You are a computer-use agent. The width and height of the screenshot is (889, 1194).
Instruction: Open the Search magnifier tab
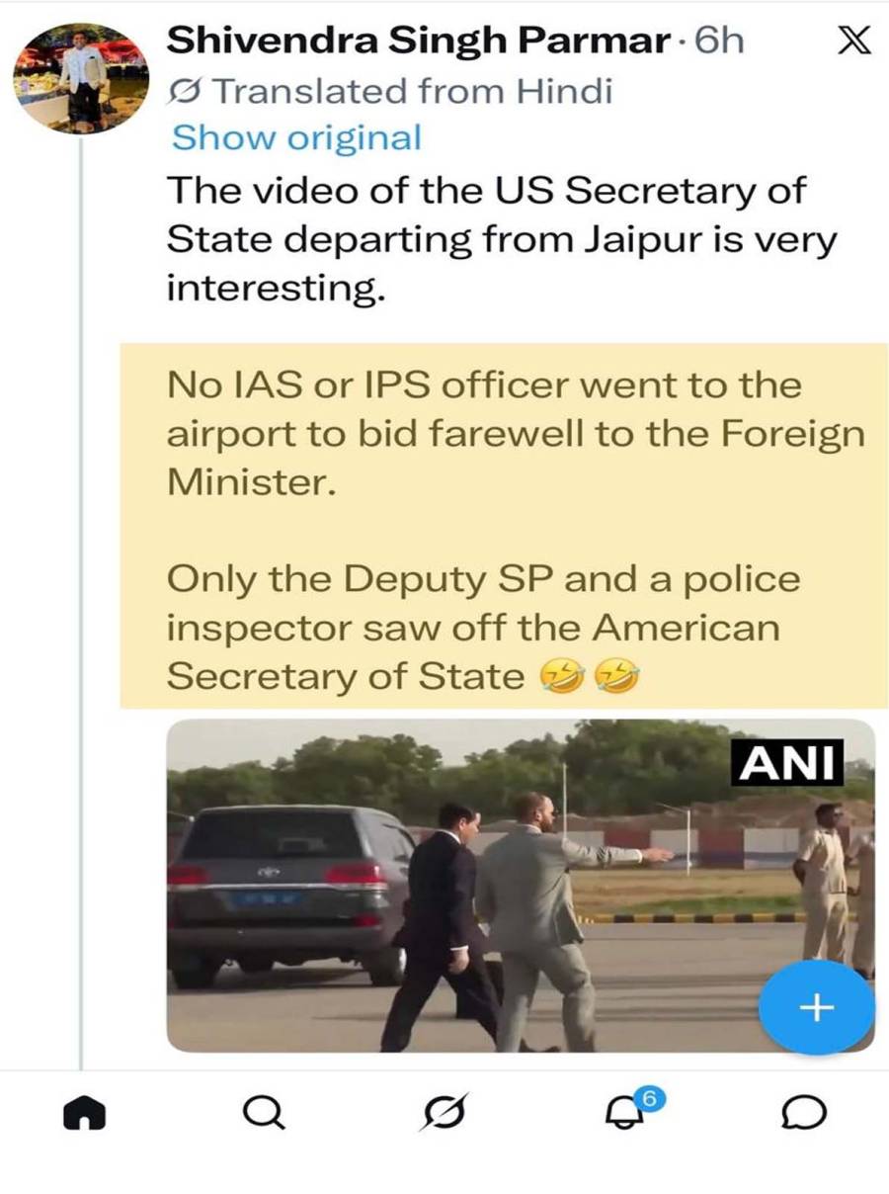pos(264,1114)
